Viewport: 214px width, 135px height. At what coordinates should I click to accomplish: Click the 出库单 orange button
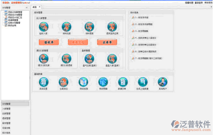point(107,42)
